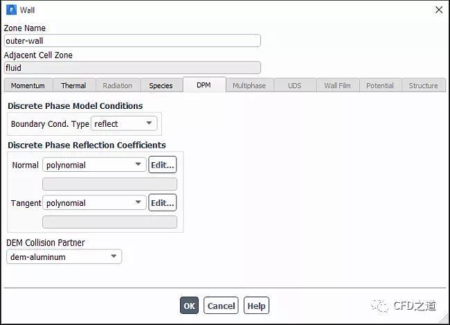Click the Zone Name input field
This screenshot has height=325, width=450.
(x=132, y=41)
